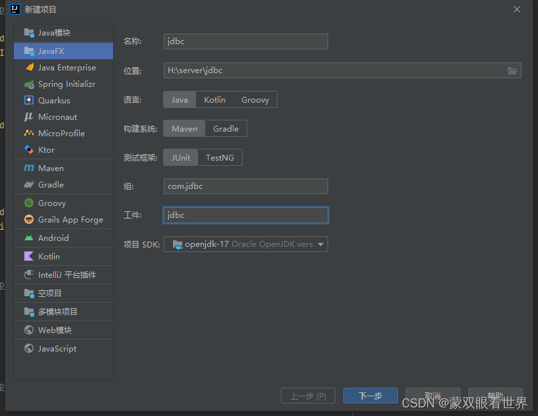
Task: Click the 上一步 (P) previous button
Action: 308,396
